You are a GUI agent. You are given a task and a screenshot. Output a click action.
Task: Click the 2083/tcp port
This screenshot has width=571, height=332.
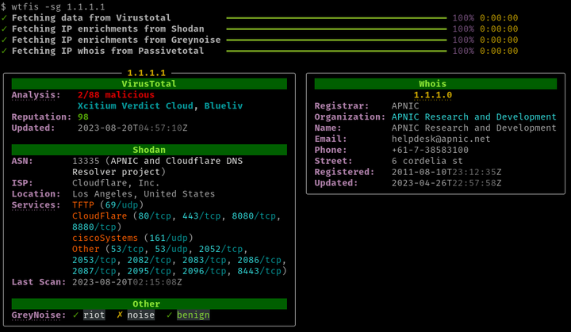click(x=205, y=260)
